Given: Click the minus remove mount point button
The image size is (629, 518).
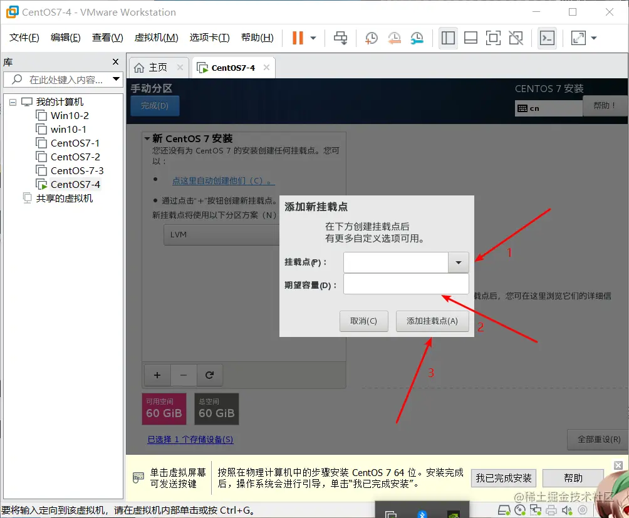Looking at the screenshot, I should pos(184,375).
